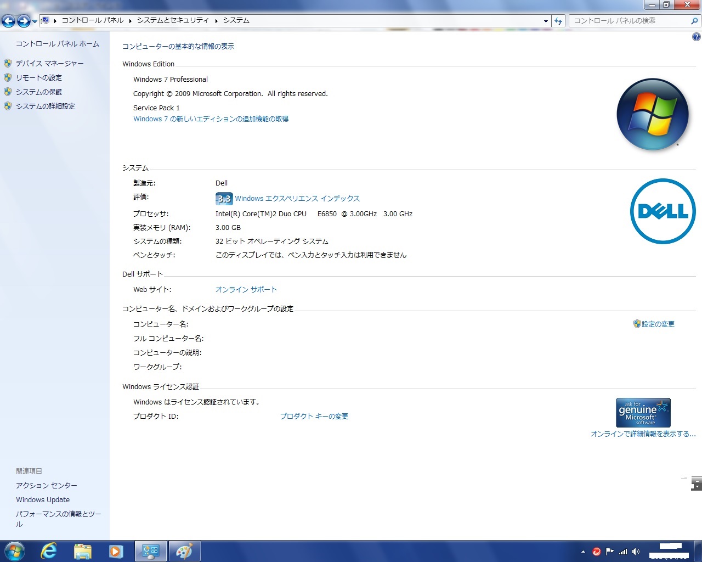Image resolution: width=702 pixels, height=562 pixels.
Task: Click the Service Pack 1 text
Action: click(x=156, y=108)
